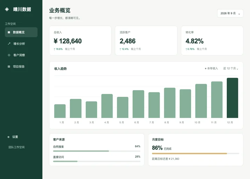Click the 活跃客户 value 2,486
Viewport: 250px width, 179px height.
tap(127, 41)
